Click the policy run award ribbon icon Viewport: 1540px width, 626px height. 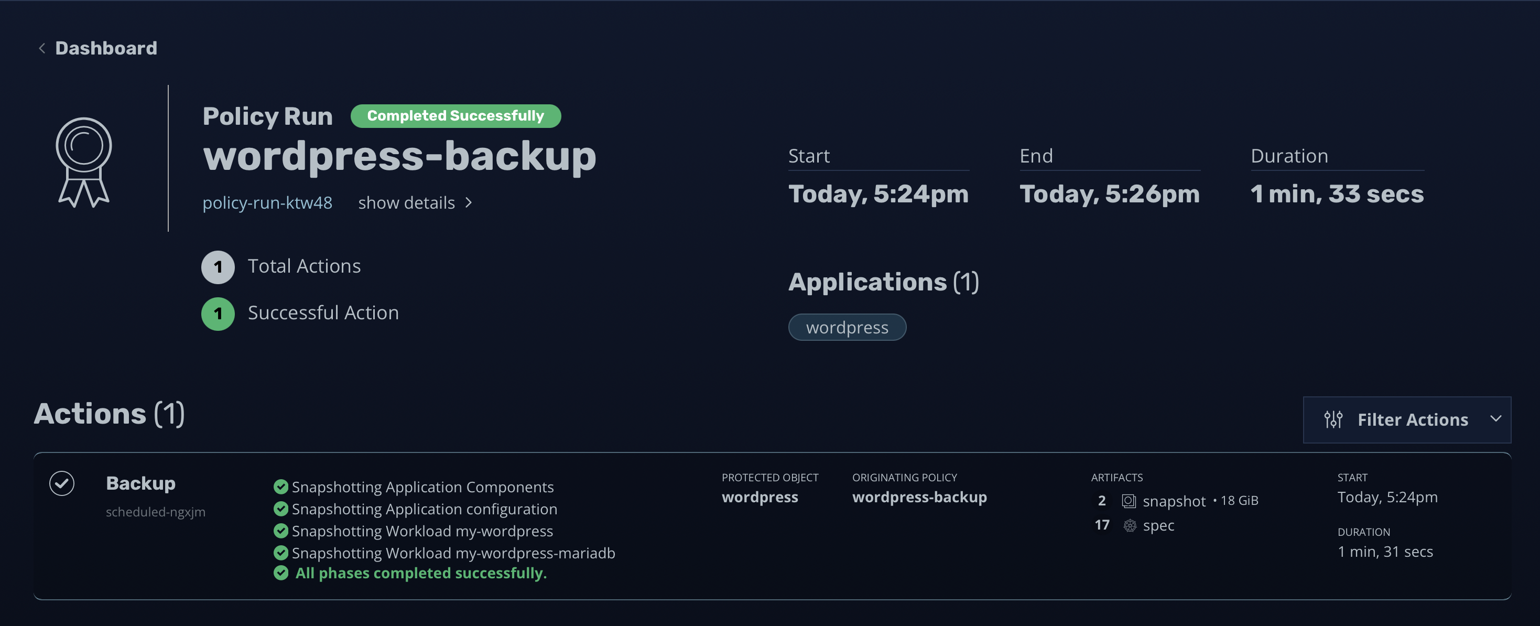point(84,162)
